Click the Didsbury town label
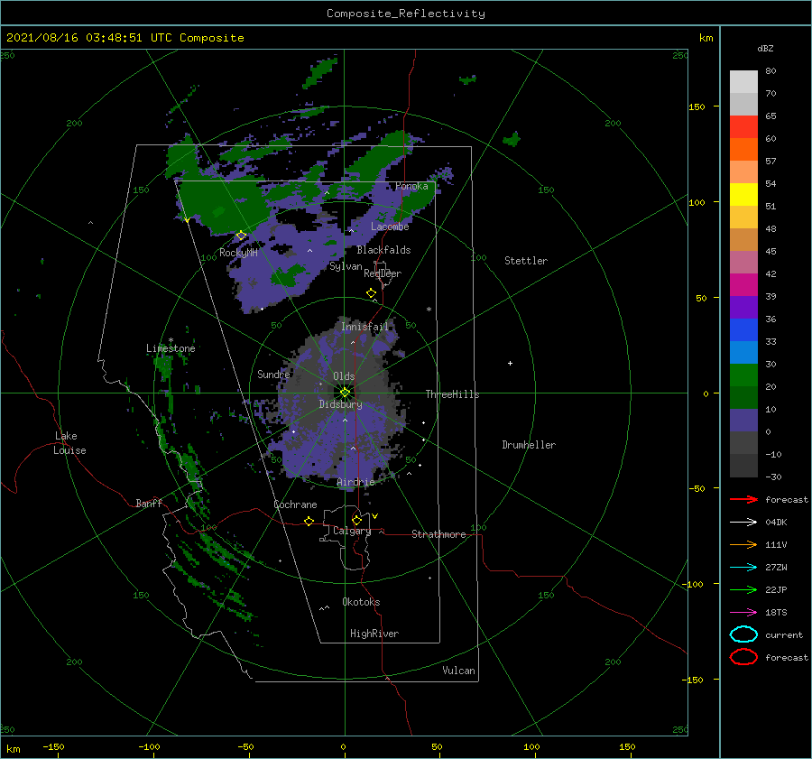The width and height of the screenshot is (812, 759). pyautogui.click(x=341, y=404)
